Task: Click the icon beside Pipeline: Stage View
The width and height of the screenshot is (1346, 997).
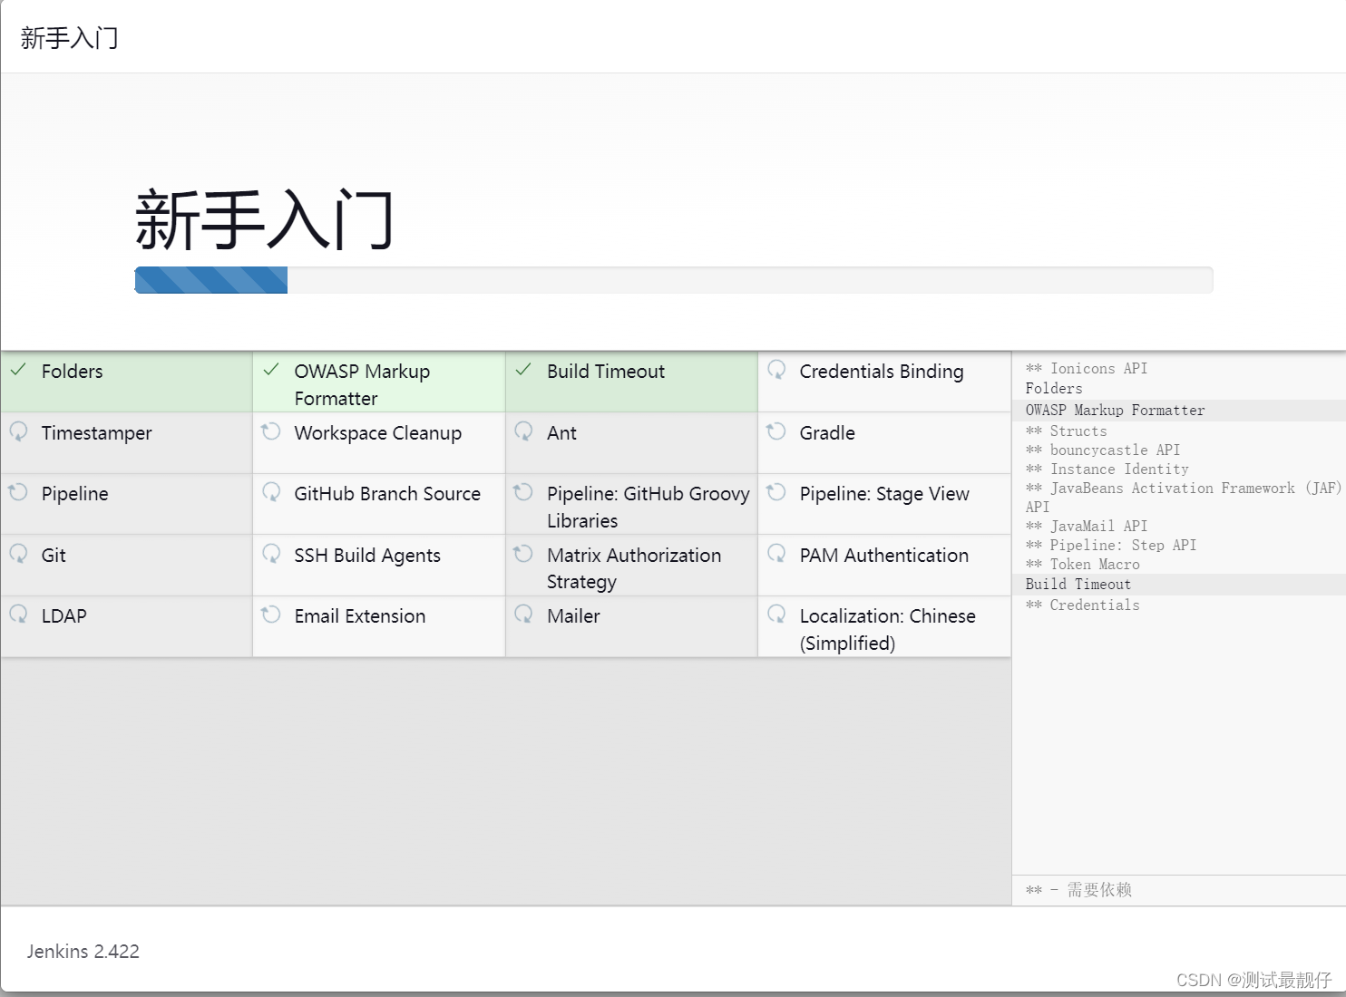Action: 776,492
